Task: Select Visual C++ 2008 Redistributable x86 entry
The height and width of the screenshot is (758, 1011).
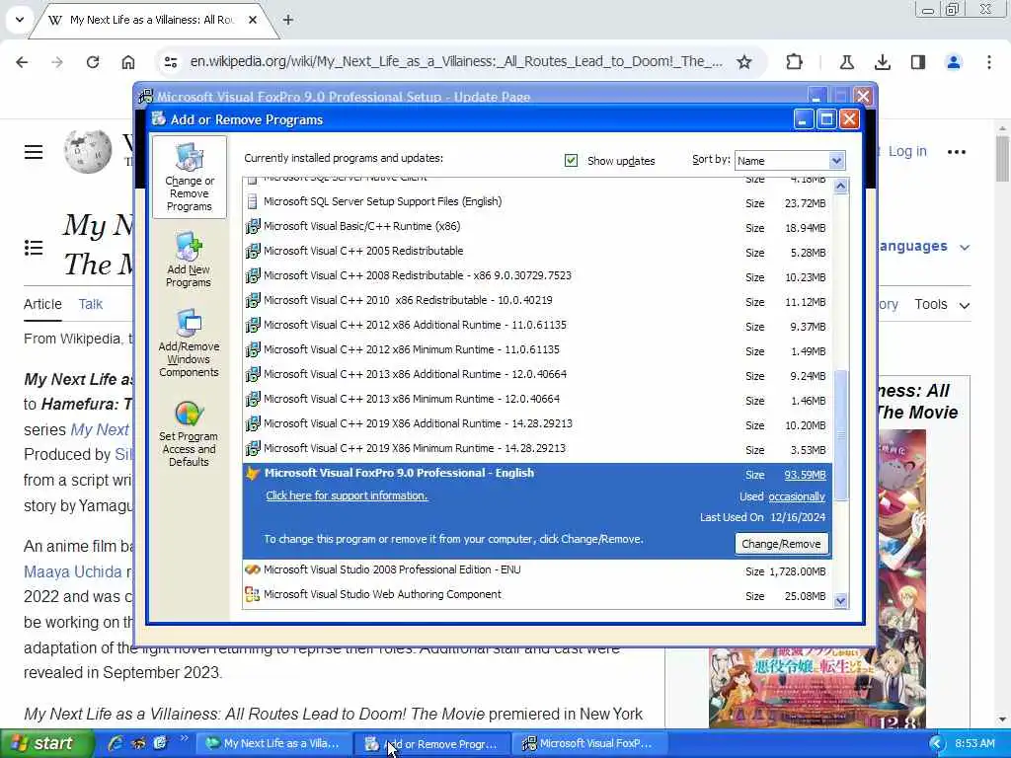Action: [538, 276]
